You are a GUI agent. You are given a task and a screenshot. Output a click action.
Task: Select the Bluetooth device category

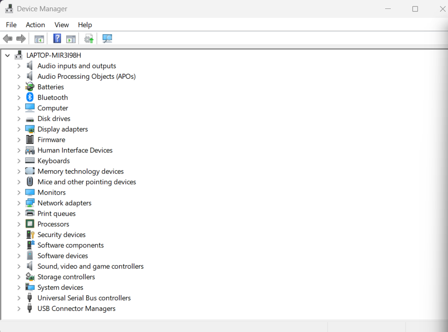click(x=52, y=97)
